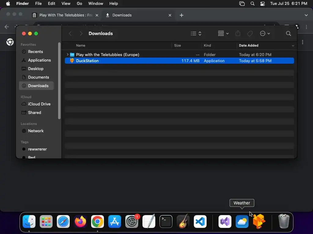Close the Teletubbies Chrome tab

[x=97, y=15]
